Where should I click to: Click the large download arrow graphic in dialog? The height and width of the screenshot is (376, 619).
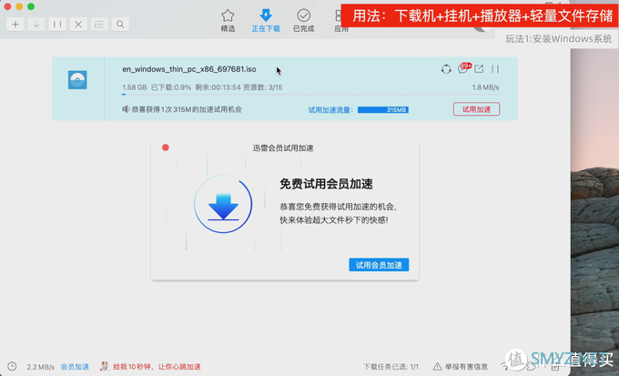223,204
